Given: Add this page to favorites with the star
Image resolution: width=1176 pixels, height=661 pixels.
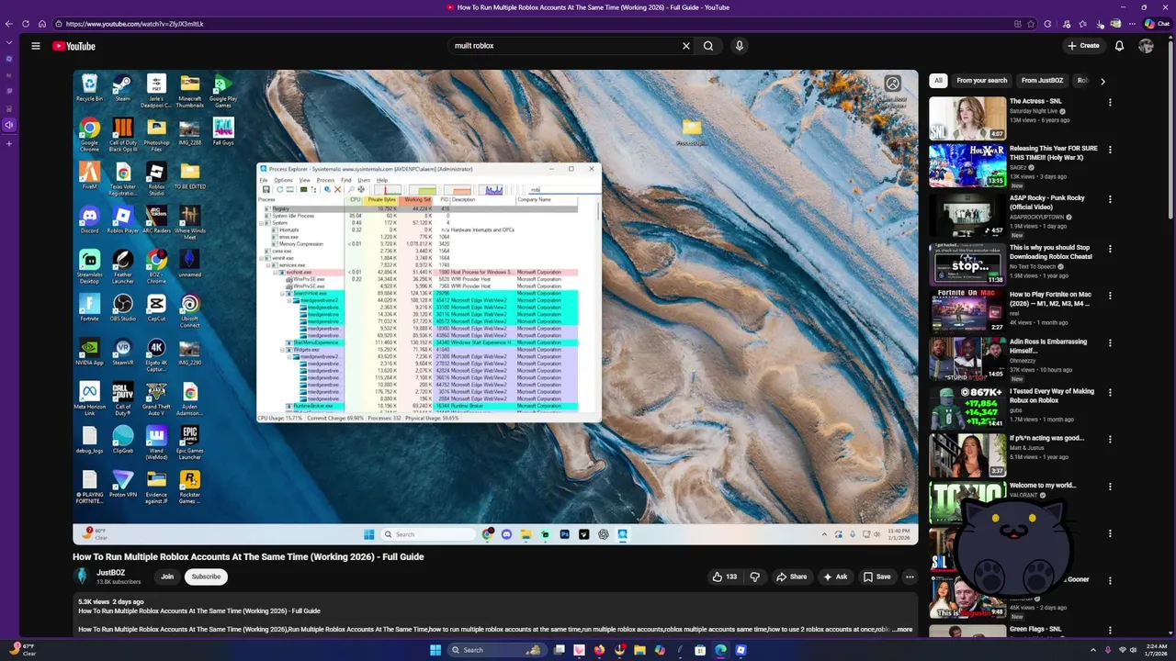Looking at the screenshot, I should pos(1032,24).
